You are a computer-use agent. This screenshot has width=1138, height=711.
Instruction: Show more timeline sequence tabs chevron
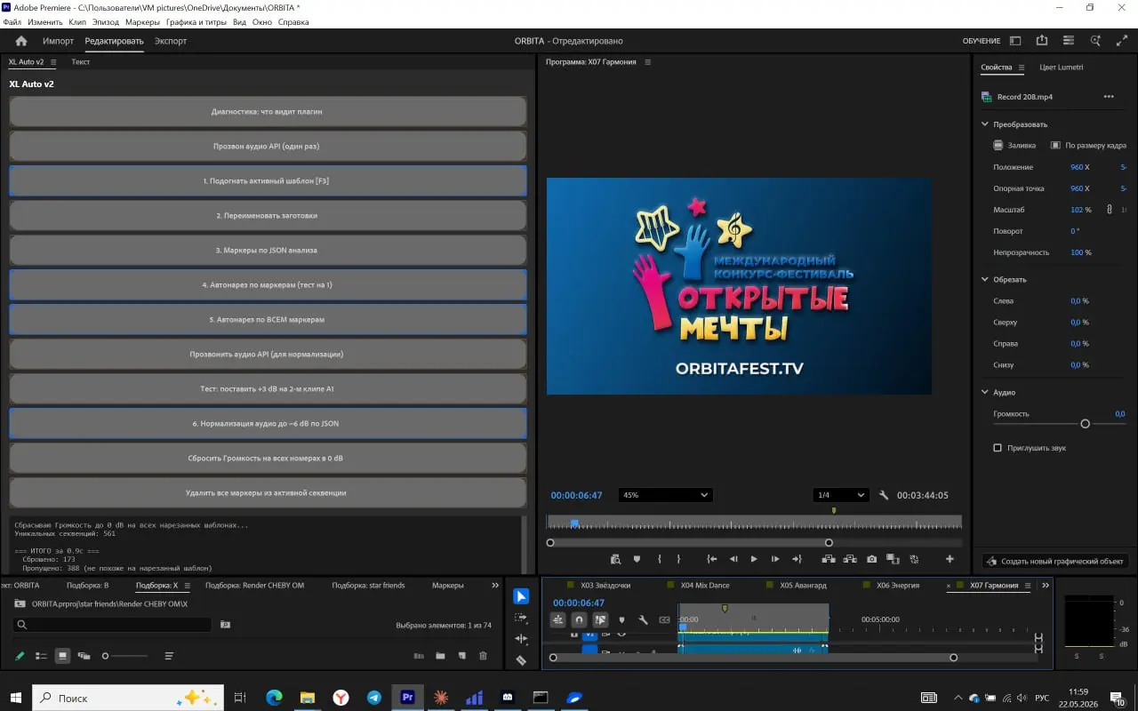coord(1046,586)
